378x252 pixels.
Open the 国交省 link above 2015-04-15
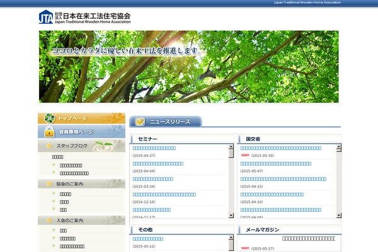(x=283, y=179)
